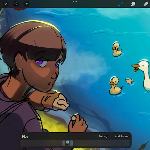This screenshot has width=150, height=150.
Task: Select the gray frame left of current frame
Action: pos(64,143)
